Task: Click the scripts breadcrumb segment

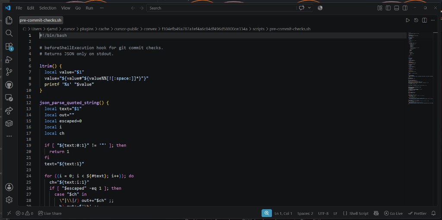Action: [259, 29]
